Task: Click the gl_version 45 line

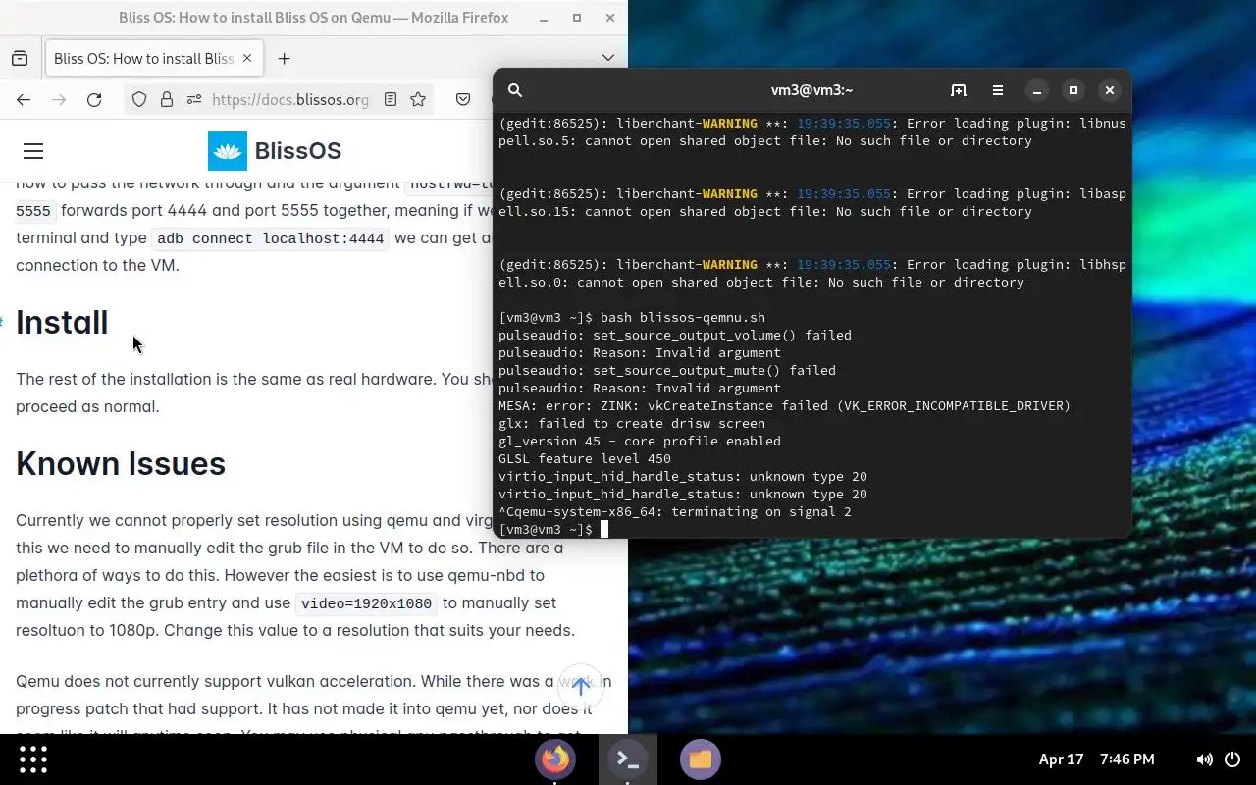Action: tap(640, 442)
